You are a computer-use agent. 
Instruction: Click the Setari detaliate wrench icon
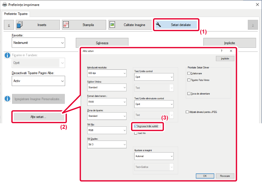pos(158,25)
